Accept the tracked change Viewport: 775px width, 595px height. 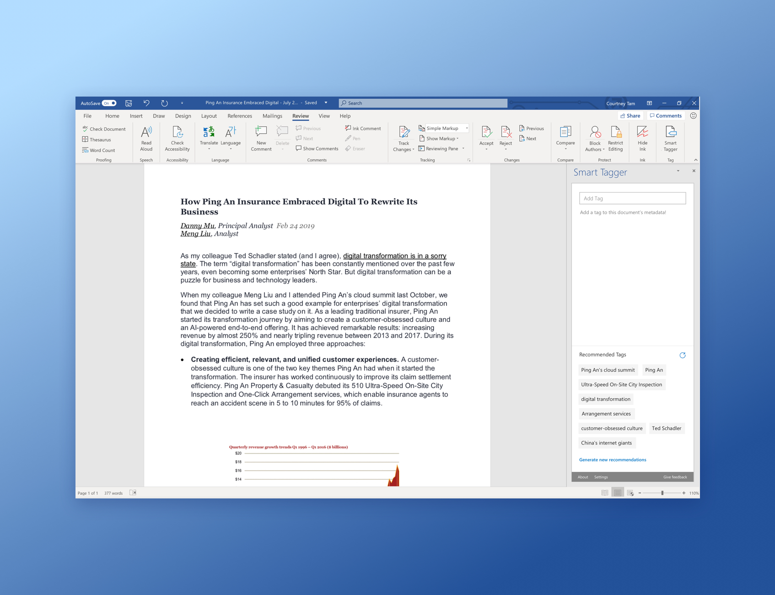pyautogui.click(x=486, y=138)
